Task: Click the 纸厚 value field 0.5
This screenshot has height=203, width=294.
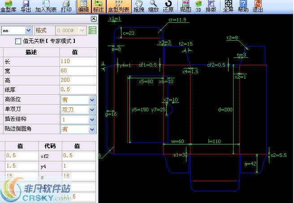Action: (x=78, y=89)
